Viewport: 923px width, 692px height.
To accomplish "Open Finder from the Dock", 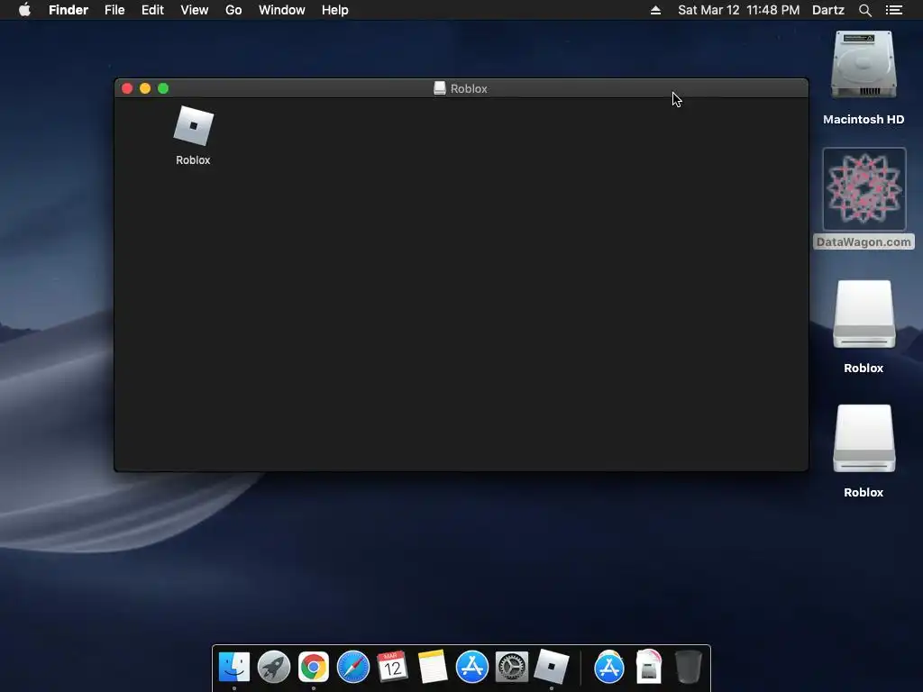I will click(234, 668).
